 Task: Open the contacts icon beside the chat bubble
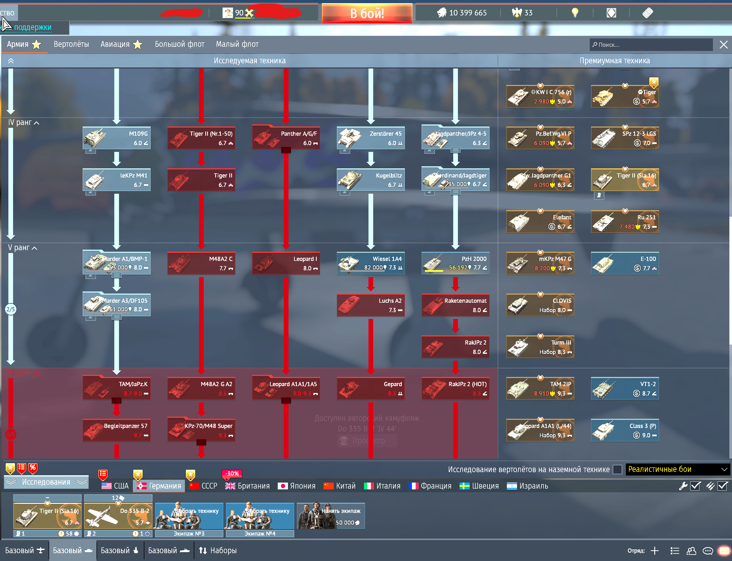coord(691,551)
